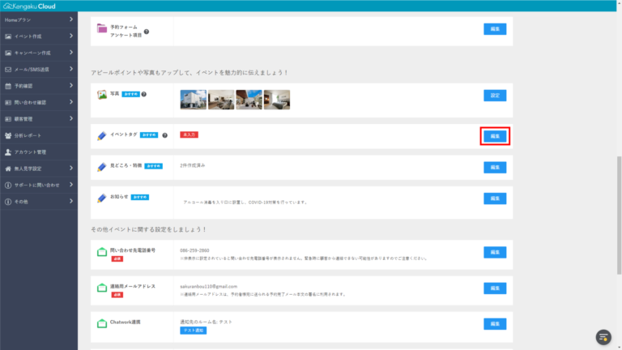The image size is (622, 350).
Task: Expand メール/SMS送信 sidebar menu
Action: coord(39,69)
